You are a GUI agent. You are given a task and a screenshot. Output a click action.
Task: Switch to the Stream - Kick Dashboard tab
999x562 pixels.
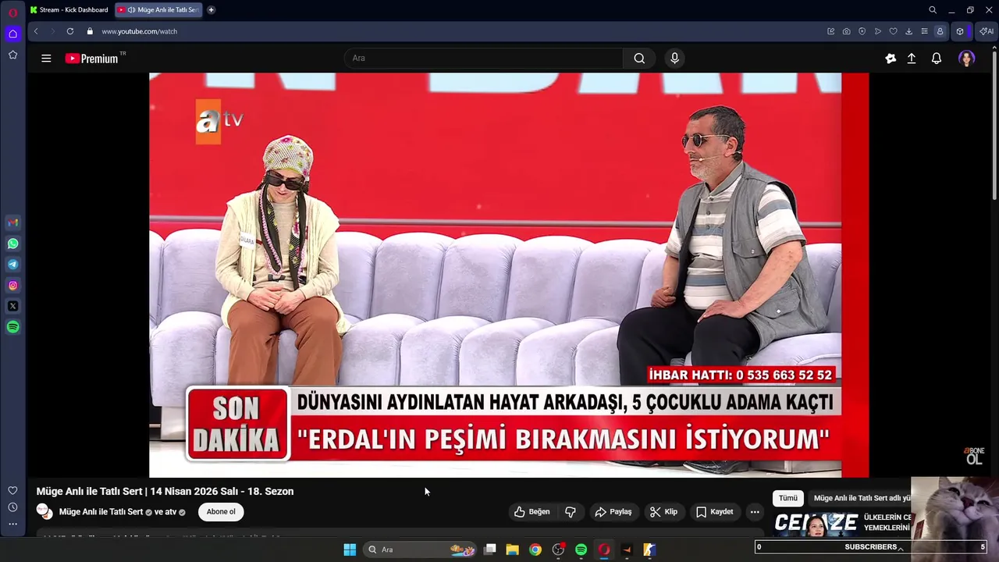(69, 10)
